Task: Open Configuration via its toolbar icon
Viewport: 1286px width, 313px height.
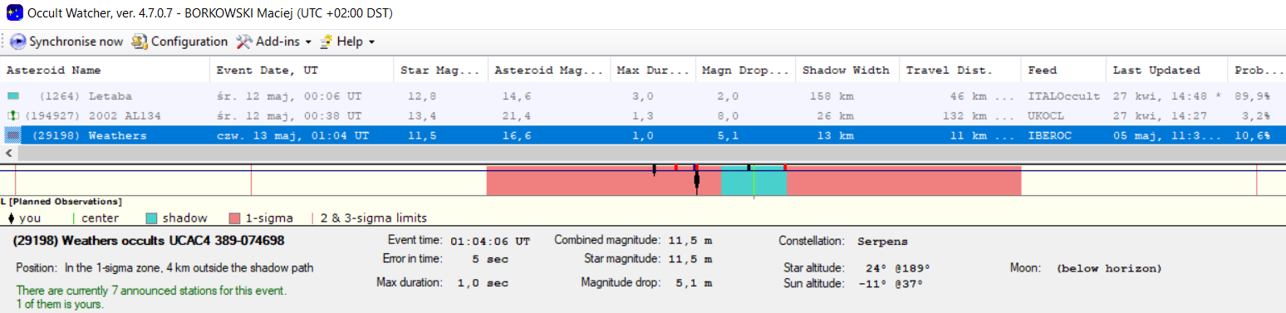Action: tap(140, 42)
